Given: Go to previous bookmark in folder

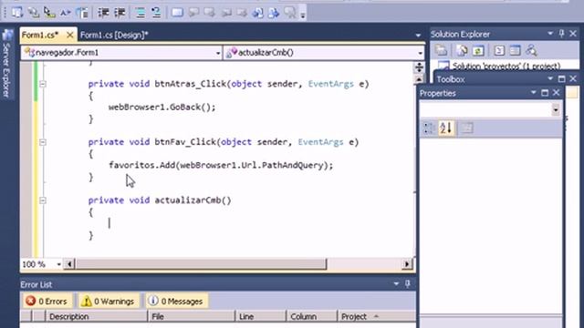Looking at the screenshot, I should [225, 13].
